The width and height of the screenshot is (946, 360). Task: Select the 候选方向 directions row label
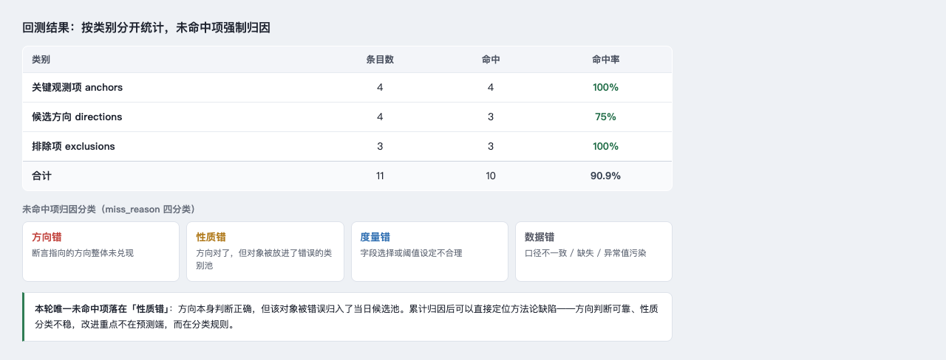tap(77, 117)
